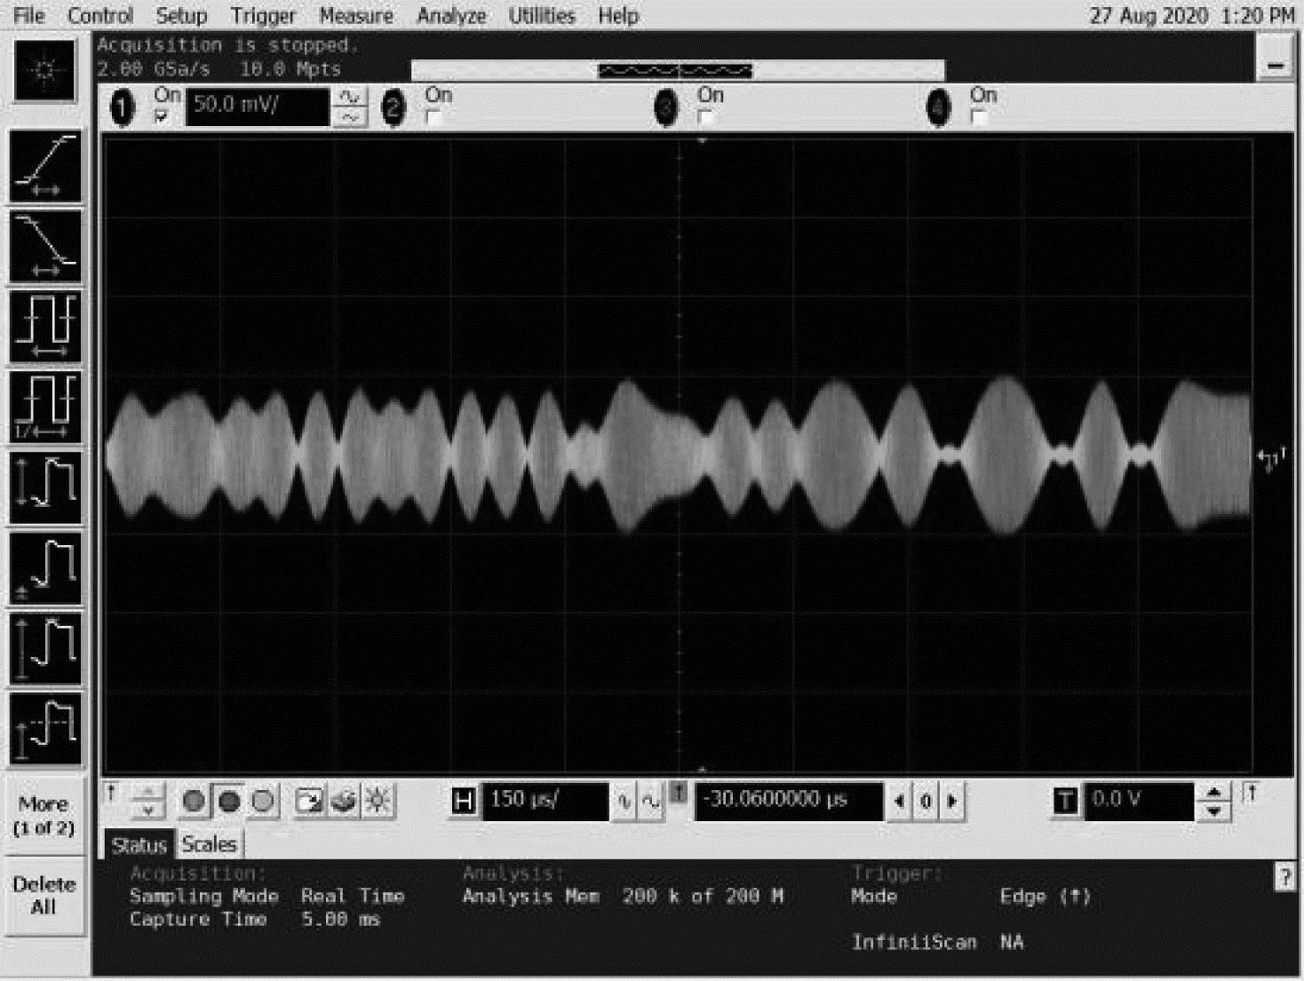This screenshot has width=1304, height=981.
Task: Select the fall time measurement icon
Action: pyautogui.click(x=45, y=247)
